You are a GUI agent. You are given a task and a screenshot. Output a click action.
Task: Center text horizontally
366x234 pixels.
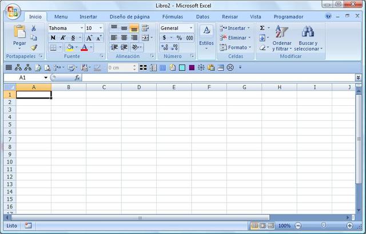click(x=124, y=38)
